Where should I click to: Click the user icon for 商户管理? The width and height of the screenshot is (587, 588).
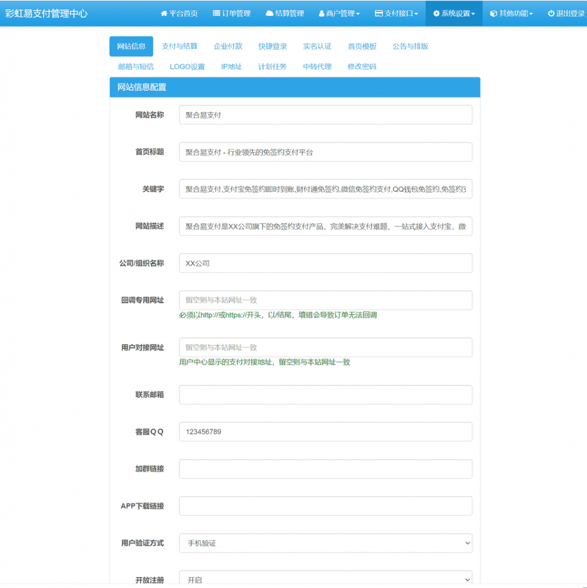pyautogui.click(x=322, y=13)
